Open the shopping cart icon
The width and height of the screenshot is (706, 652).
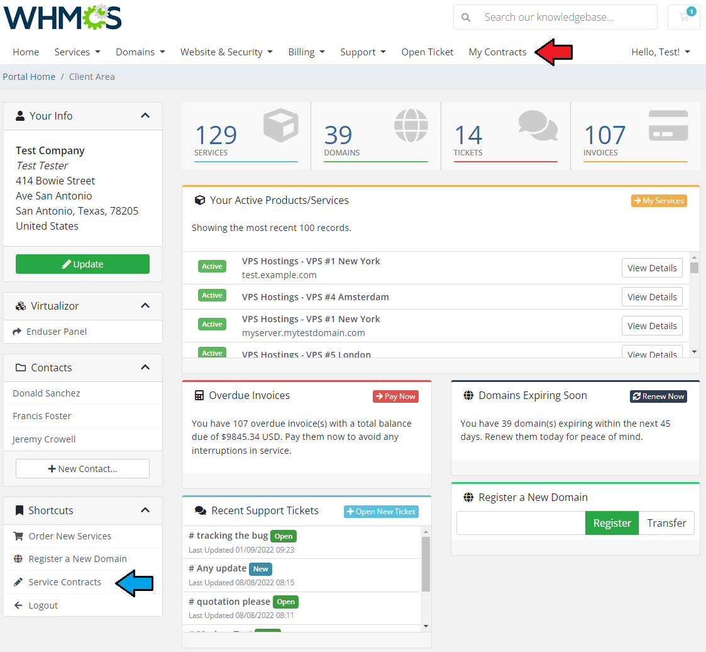(x=683, y=17)
